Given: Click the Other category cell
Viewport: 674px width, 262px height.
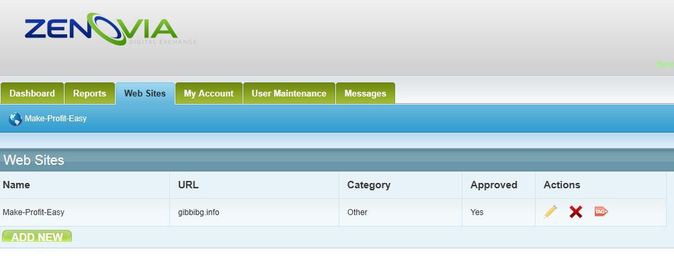Looking at the screenshot, I should [x=401, y=212].
